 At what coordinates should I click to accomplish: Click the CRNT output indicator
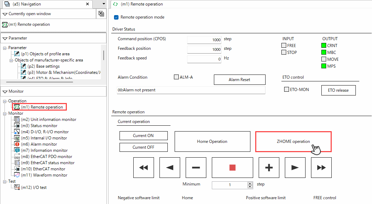point(323,45)
